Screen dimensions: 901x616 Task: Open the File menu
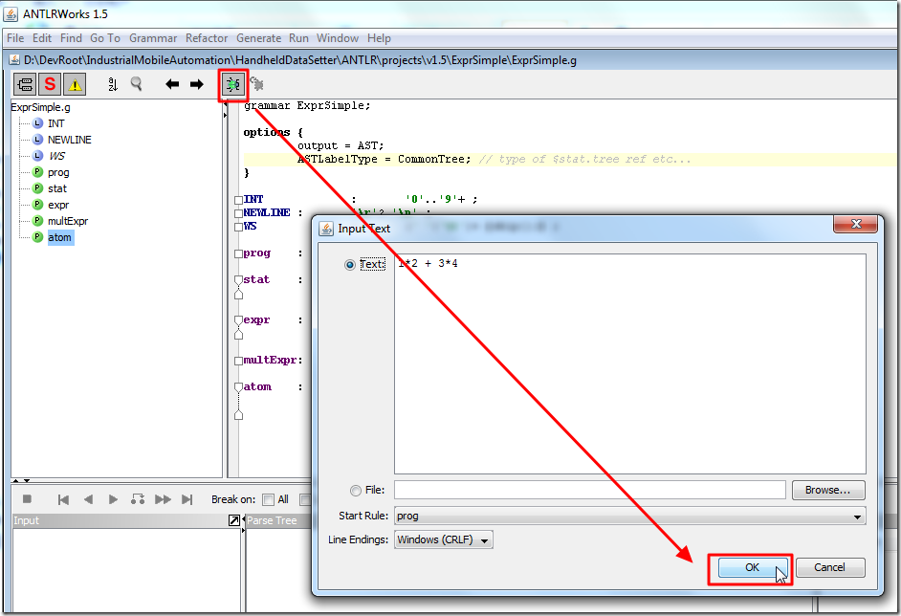point(15,38)
